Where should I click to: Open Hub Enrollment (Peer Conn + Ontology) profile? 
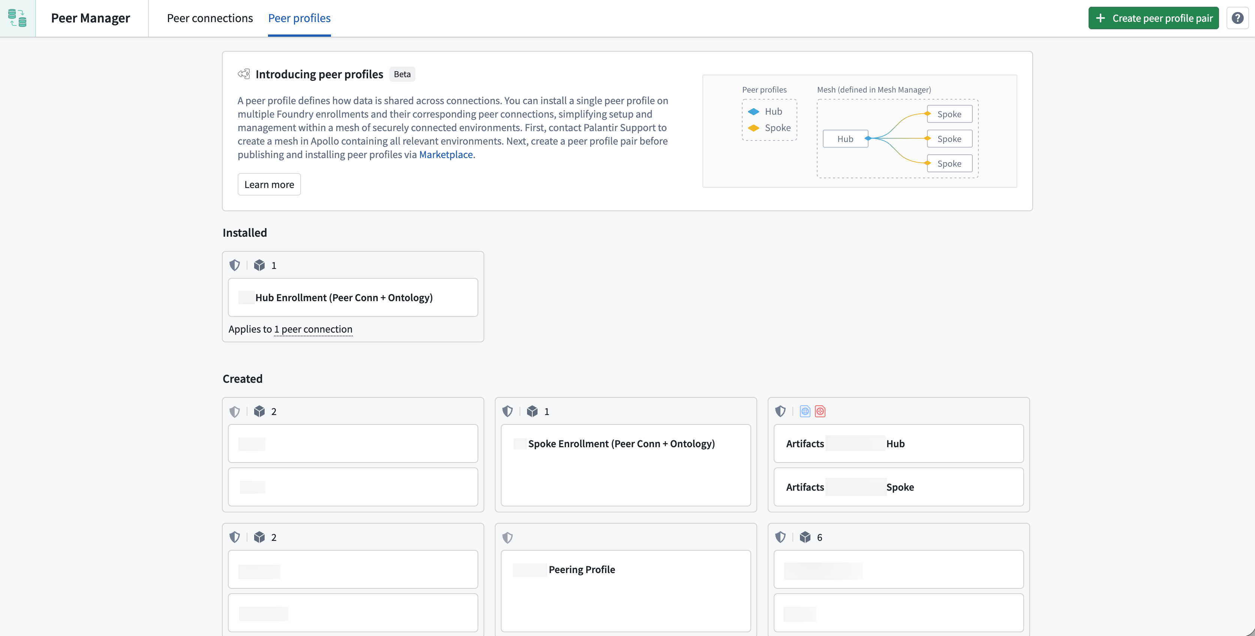[353, 297]
